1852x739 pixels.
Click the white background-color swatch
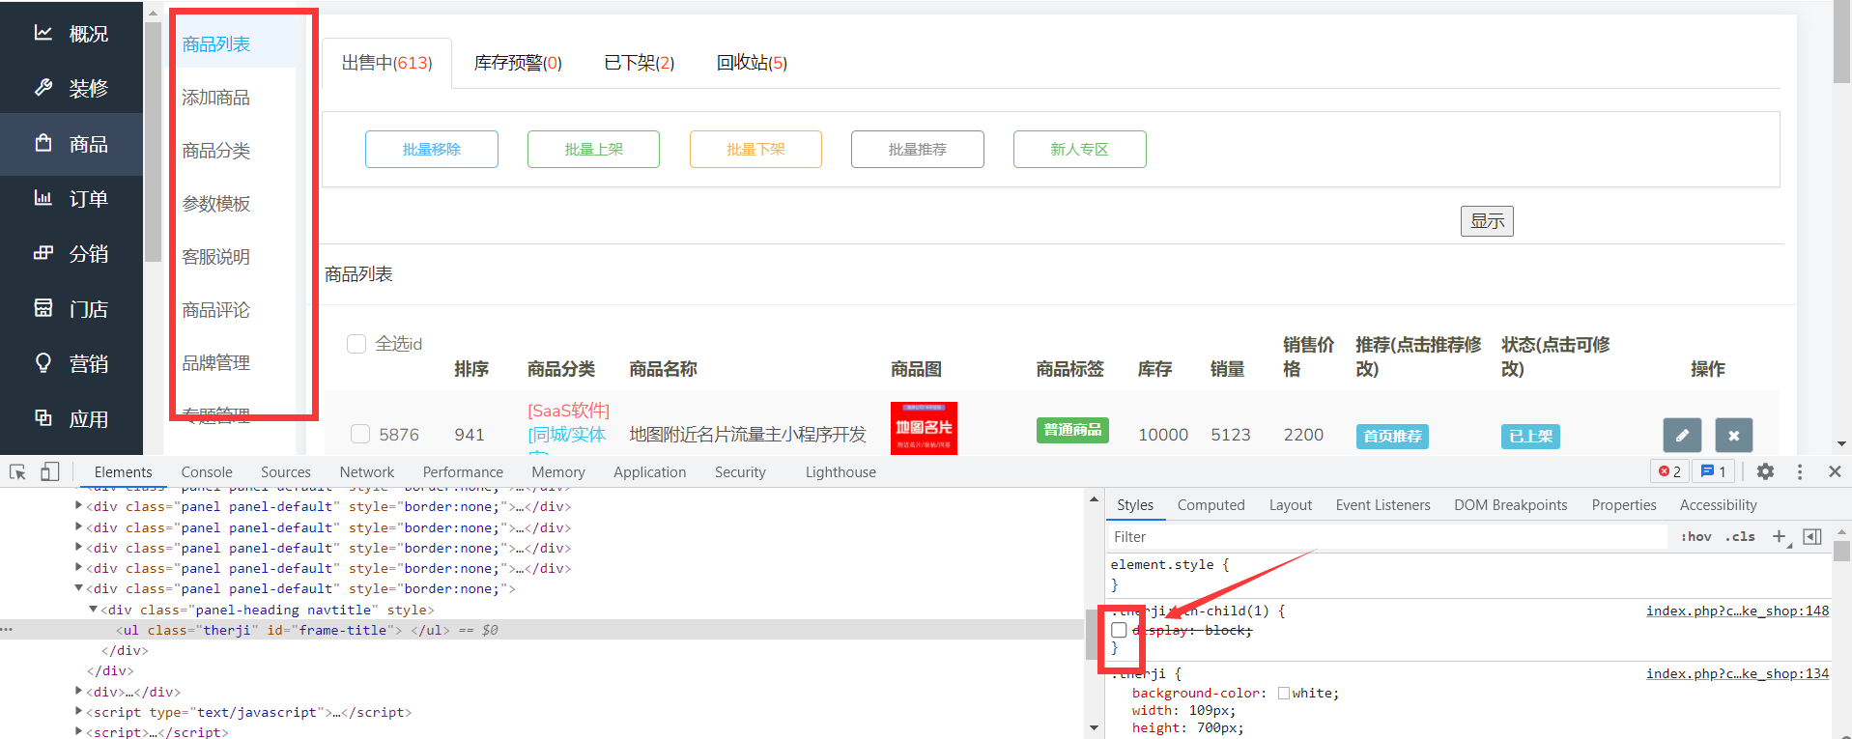coord(1283,694)
